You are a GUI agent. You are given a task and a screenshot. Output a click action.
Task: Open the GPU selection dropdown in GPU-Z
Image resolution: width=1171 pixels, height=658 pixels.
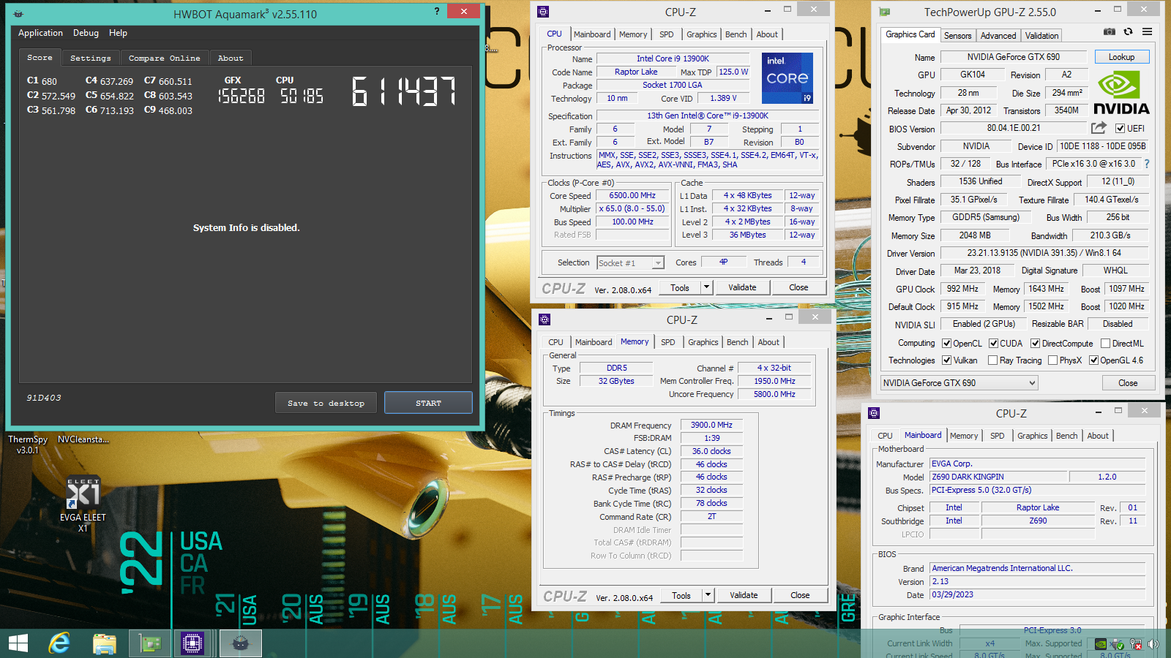click(x=959, y=383)
